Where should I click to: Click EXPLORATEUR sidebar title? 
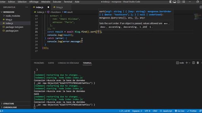pyautogui.click(x=9, y=7)
